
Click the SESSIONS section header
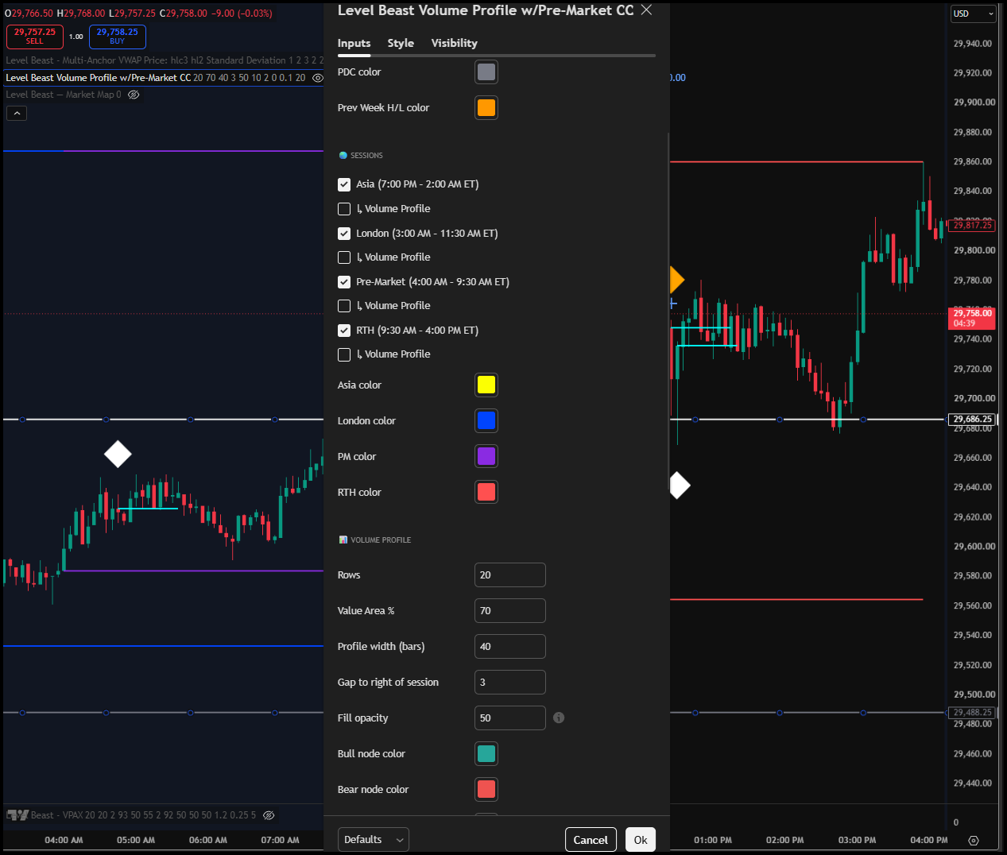[366, 156]
